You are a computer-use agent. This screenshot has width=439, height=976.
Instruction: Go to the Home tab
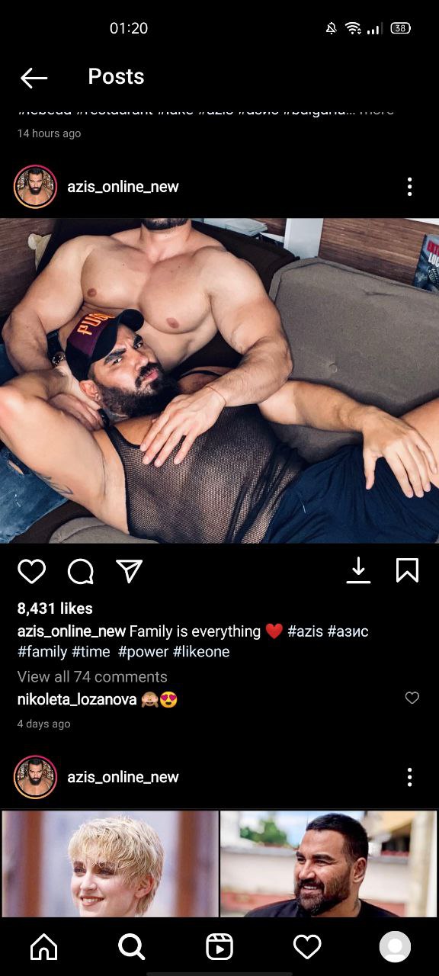tap(43, 947)
